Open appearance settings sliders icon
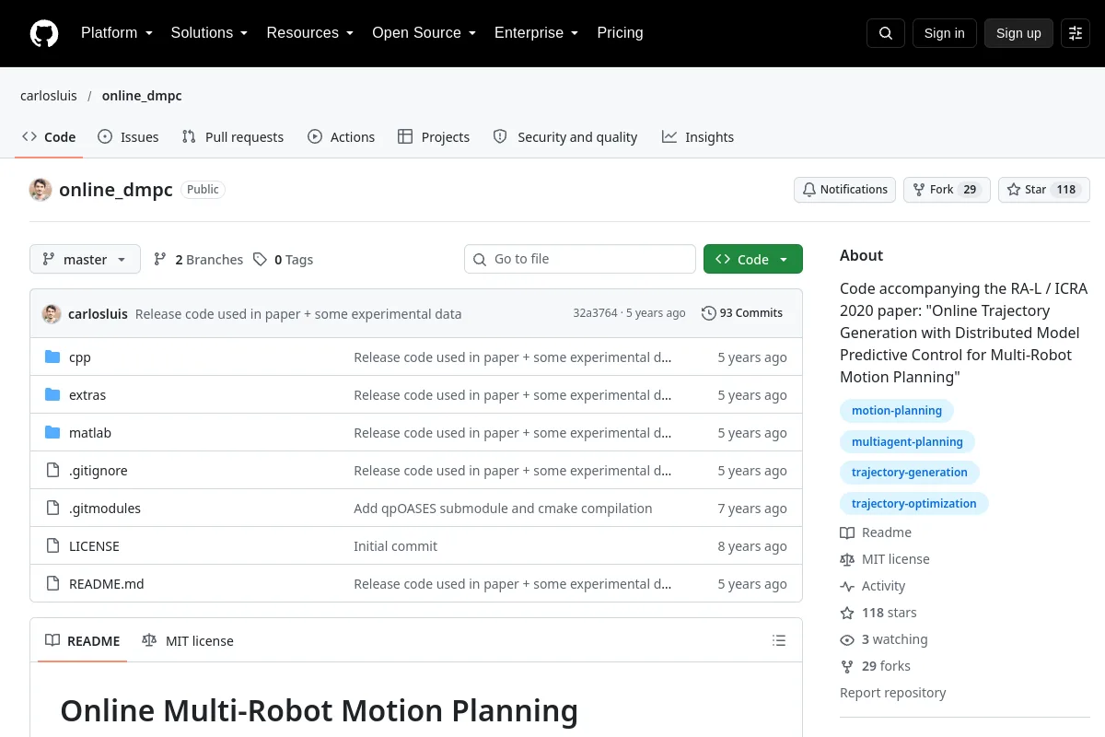The height and width of the screenshot is (737, 1105). [1076, 33]
